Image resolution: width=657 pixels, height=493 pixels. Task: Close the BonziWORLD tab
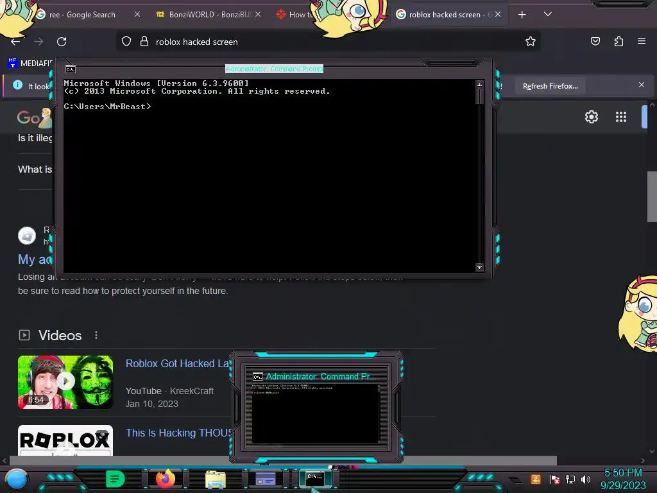(x=258, y=14)
